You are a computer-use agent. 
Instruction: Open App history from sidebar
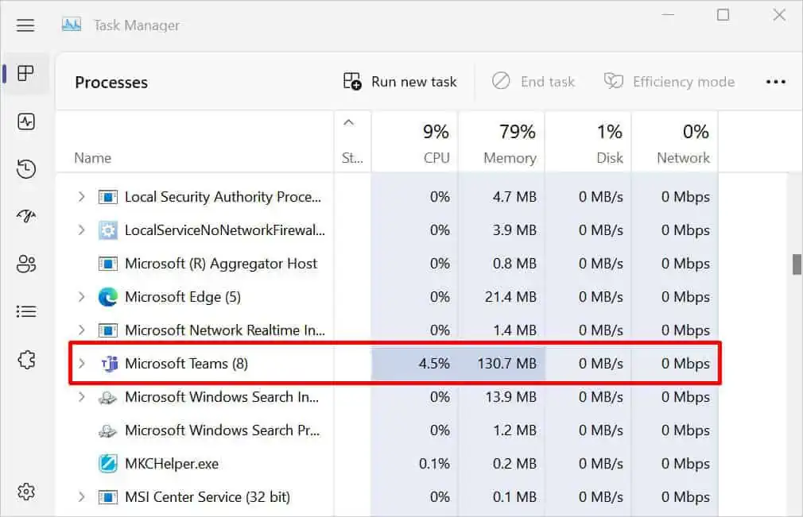(x=26, y=169)
